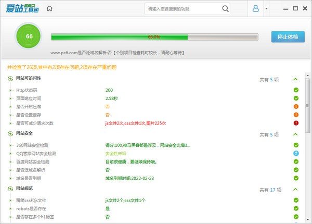
Task: Click orange warning icon for 是否开启压缩
Action: pyautogui.click(x=296, y=106)
